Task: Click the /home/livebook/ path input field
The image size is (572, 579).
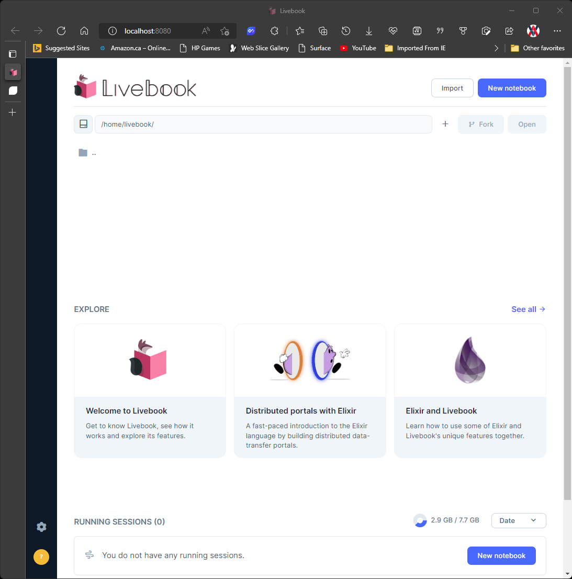Action: 263,125
